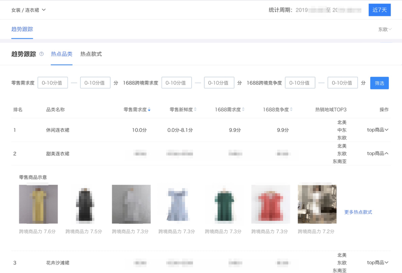Screen dimensions: 402x273
Task: Select the red dress product thumbnail
Action: click(x=270, y=203)
